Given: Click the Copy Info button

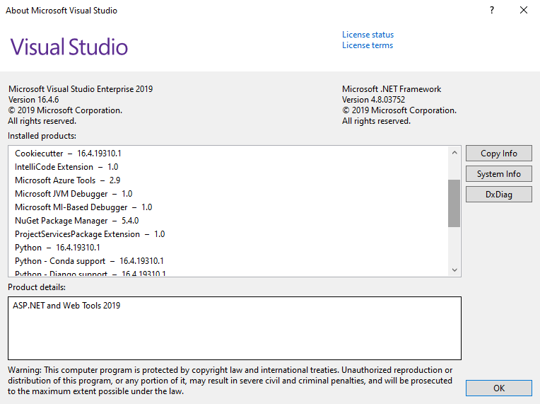Looking at the screenshot, I should [x=499, y=154].
